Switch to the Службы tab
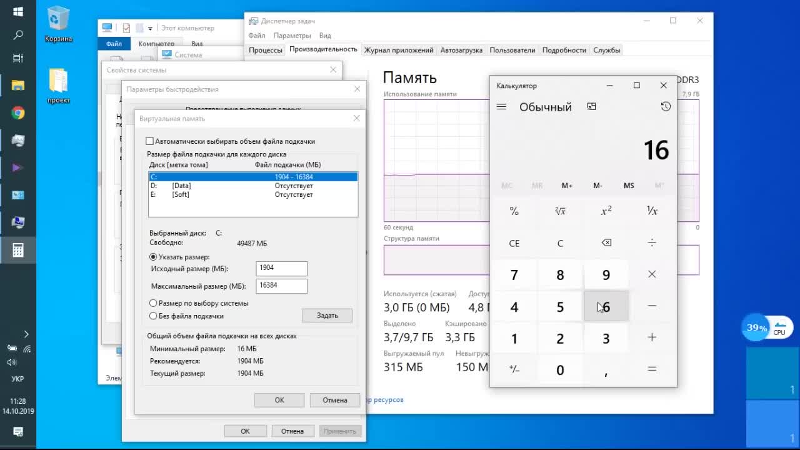The width and height of the screenshot is (800, 450). point(607,50)
